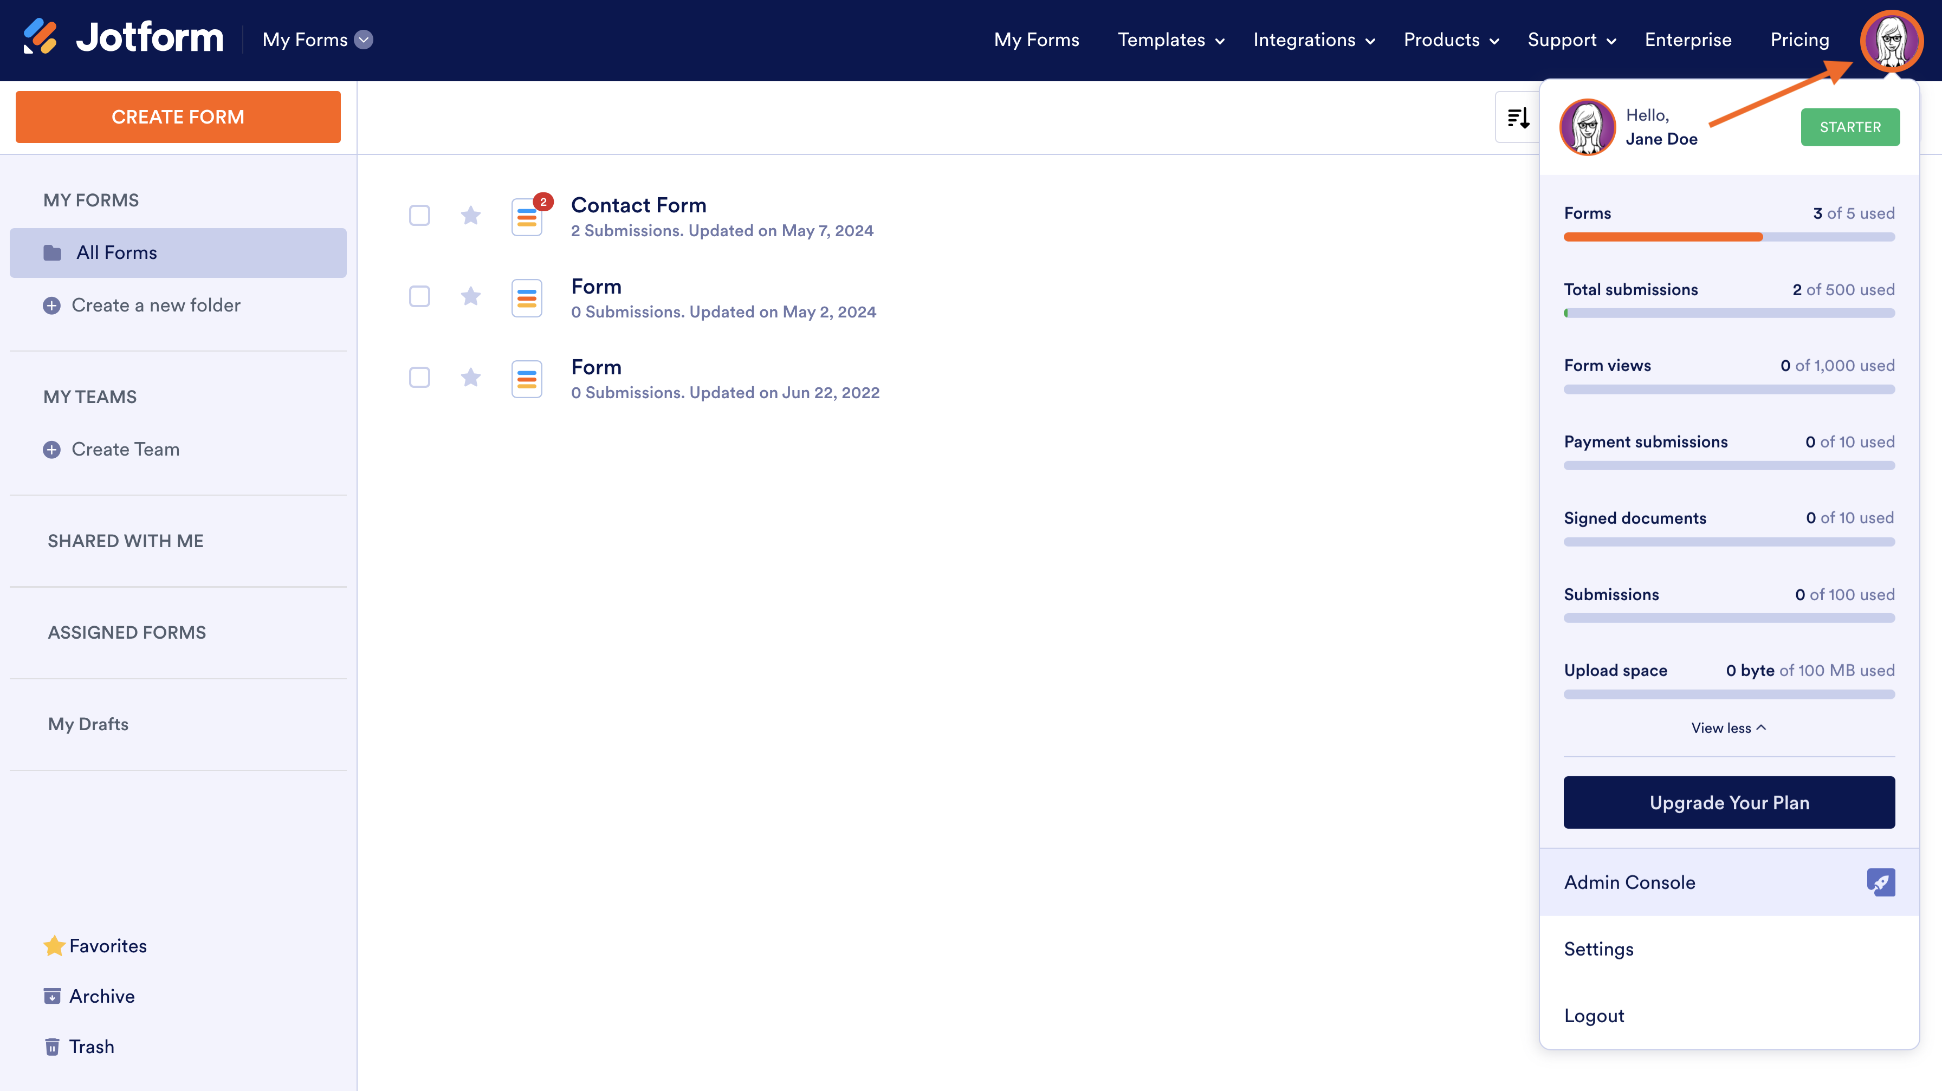Star the Contact Form as favorite
This screenshot has height=1091, width=1942.
tap(470, 216)
